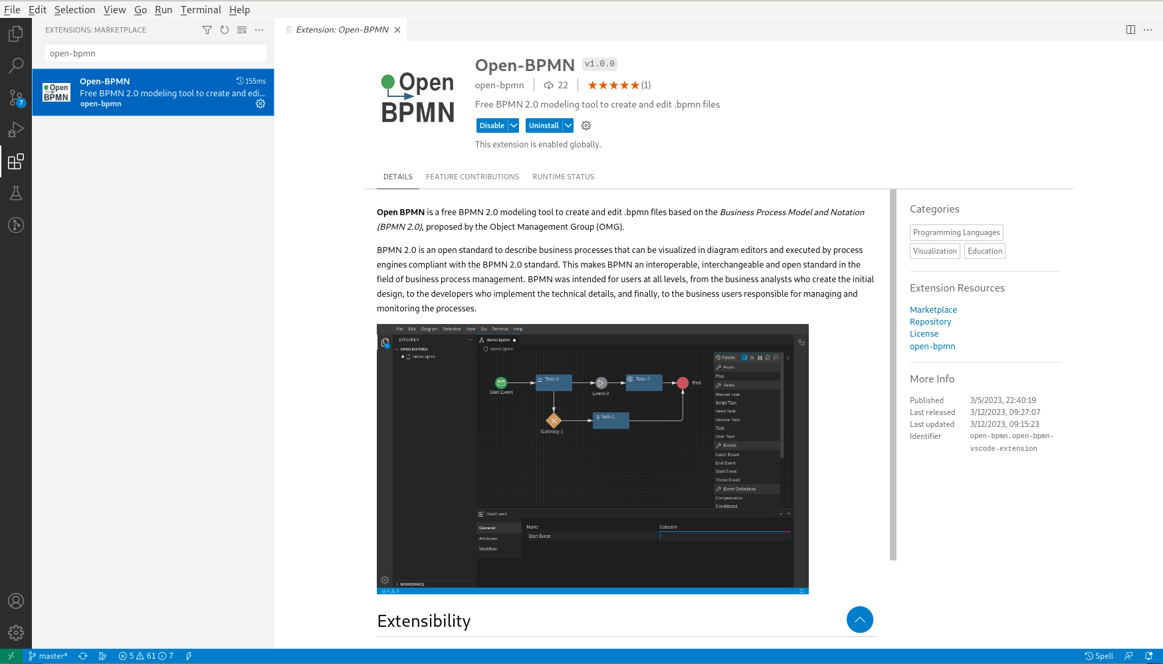The width and height of the screenshot is (1163, 664).
Task: Split the editor to the right
Action: (1130, 30)
